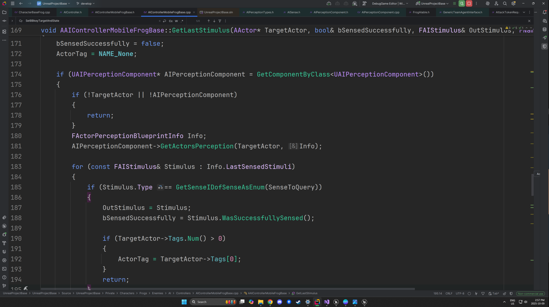Toggle whole Words search option
Viewport: 549px width, 307px height.
[x=176, y=21]
